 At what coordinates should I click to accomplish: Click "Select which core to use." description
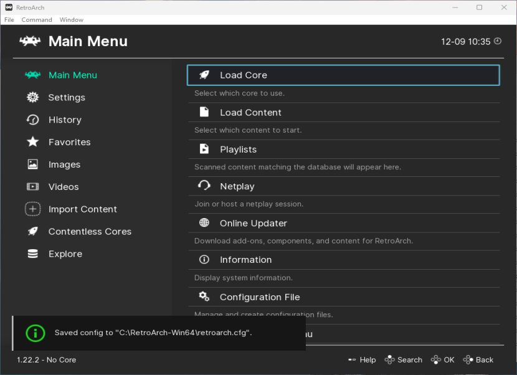coord(239,93)
